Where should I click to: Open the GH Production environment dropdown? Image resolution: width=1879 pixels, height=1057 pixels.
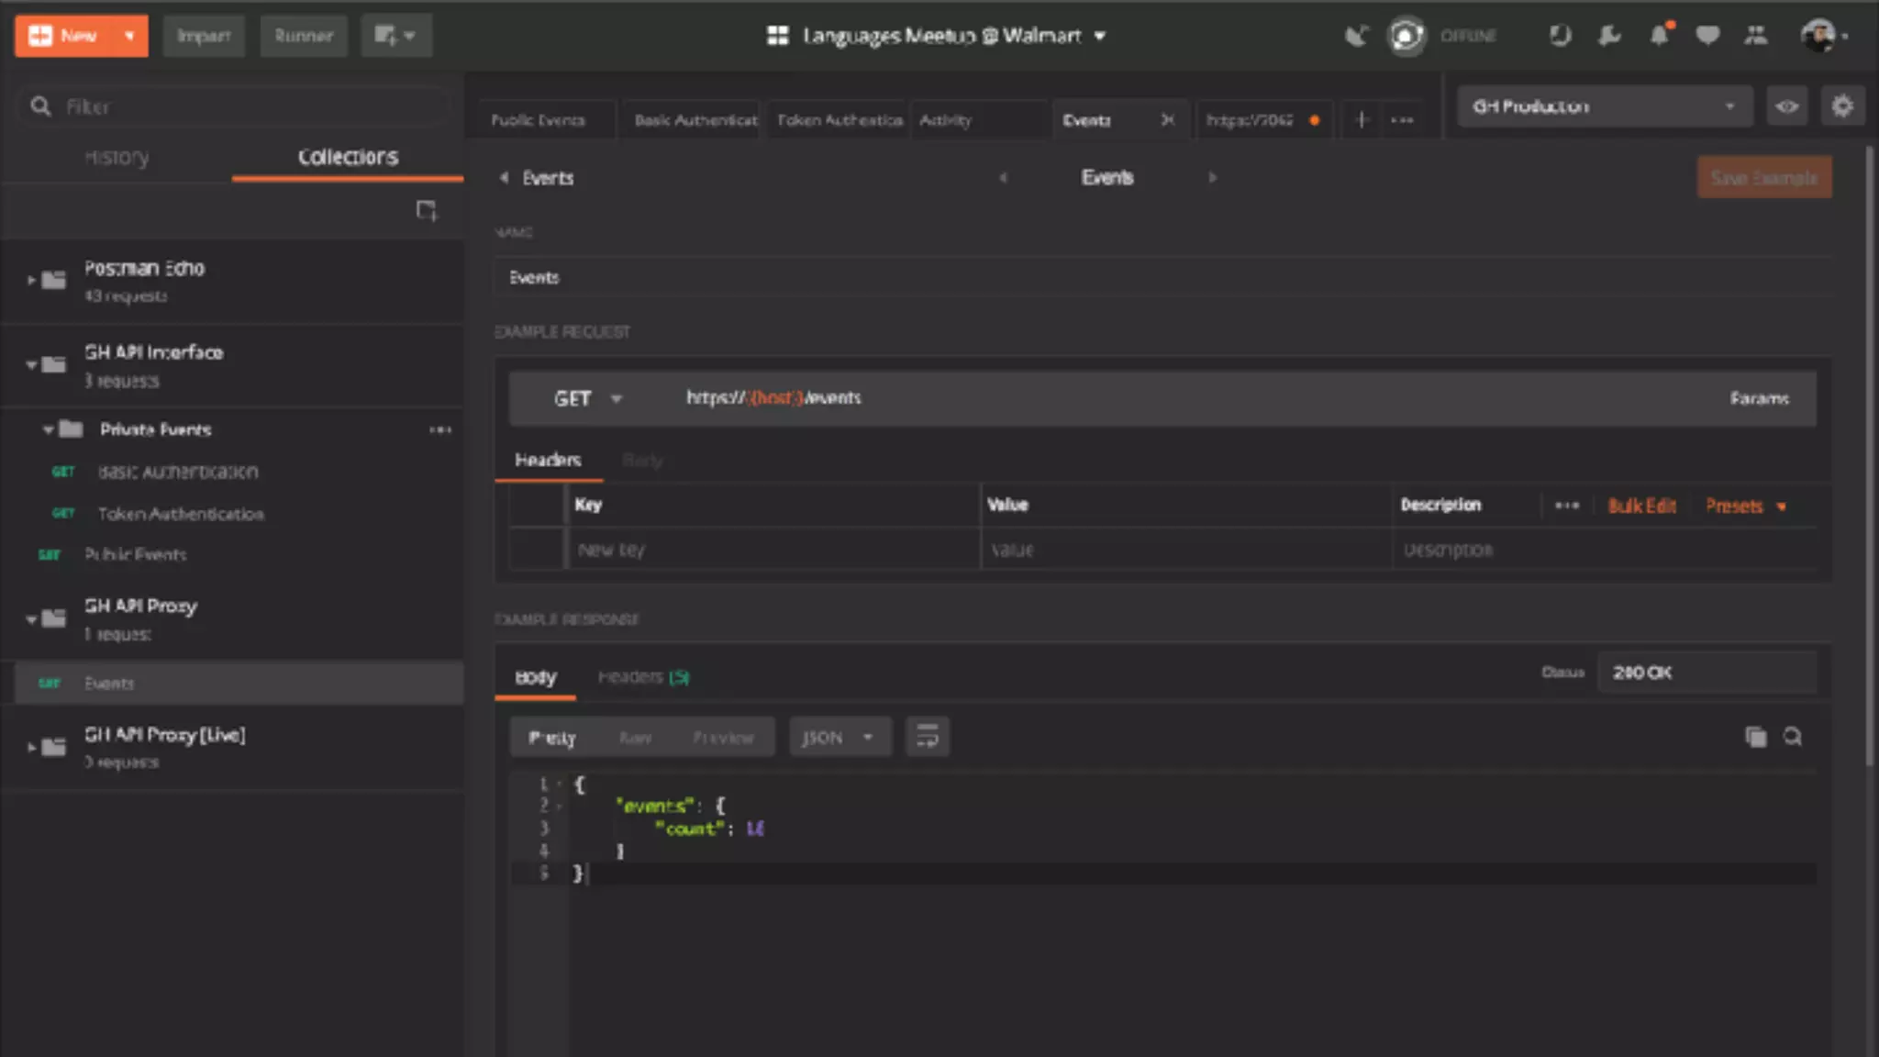pos(1604,106)
